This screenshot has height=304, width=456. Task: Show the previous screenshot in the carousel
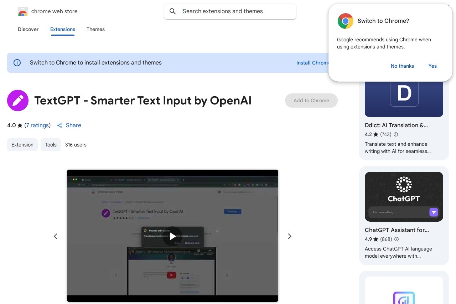56,236
